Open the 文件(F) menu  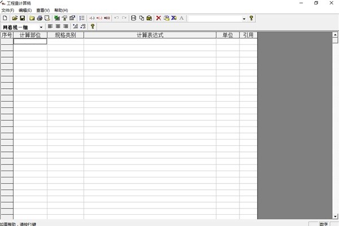coord(7,10)
